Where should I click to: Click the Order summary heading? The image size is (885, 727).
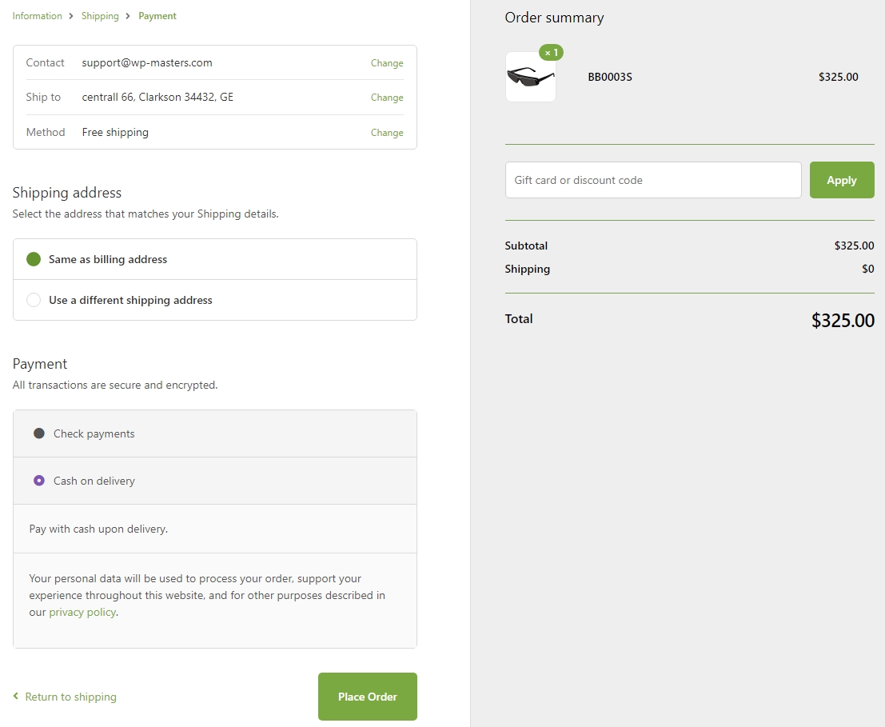(x=554, y=18)
